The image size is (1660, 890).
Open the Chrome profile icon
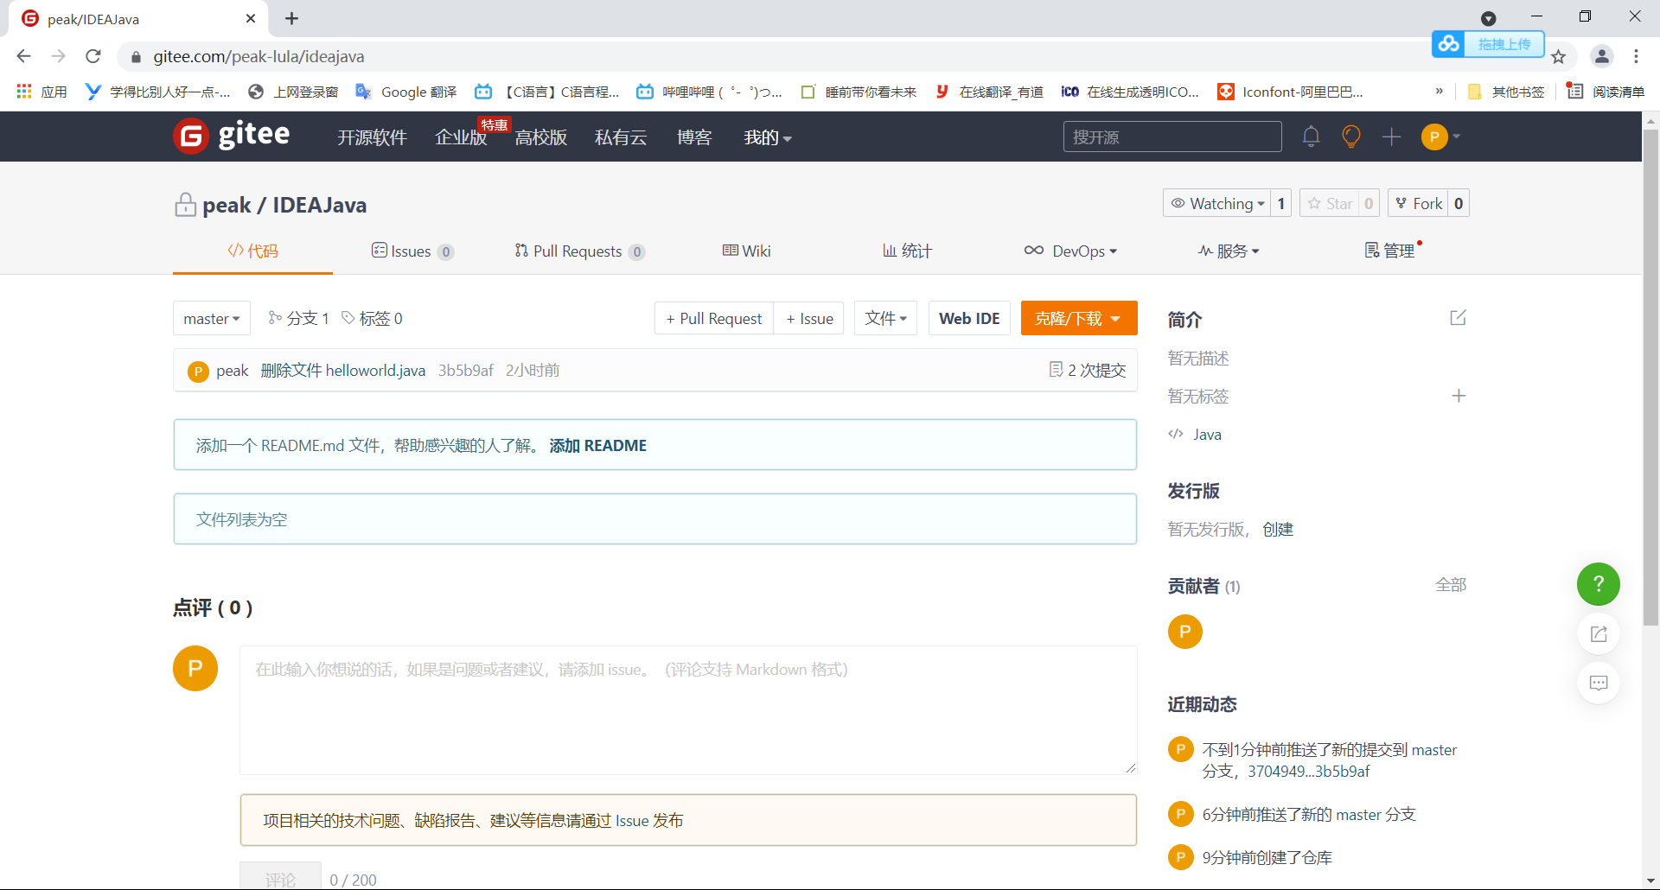[1602, 56]
